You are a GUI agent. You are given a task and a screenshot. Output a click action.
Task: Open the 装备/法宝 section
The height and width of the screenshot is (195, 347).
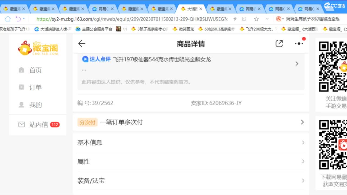click(x=191, y=180)
